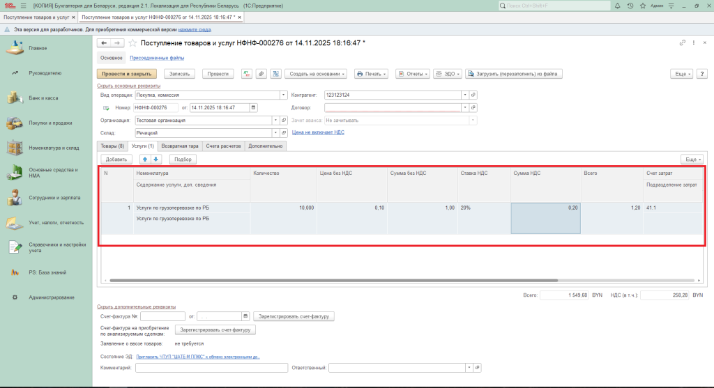Click the Комментарий input field
The width and height of the screenshot is (714, 388).
pos(211,367)
